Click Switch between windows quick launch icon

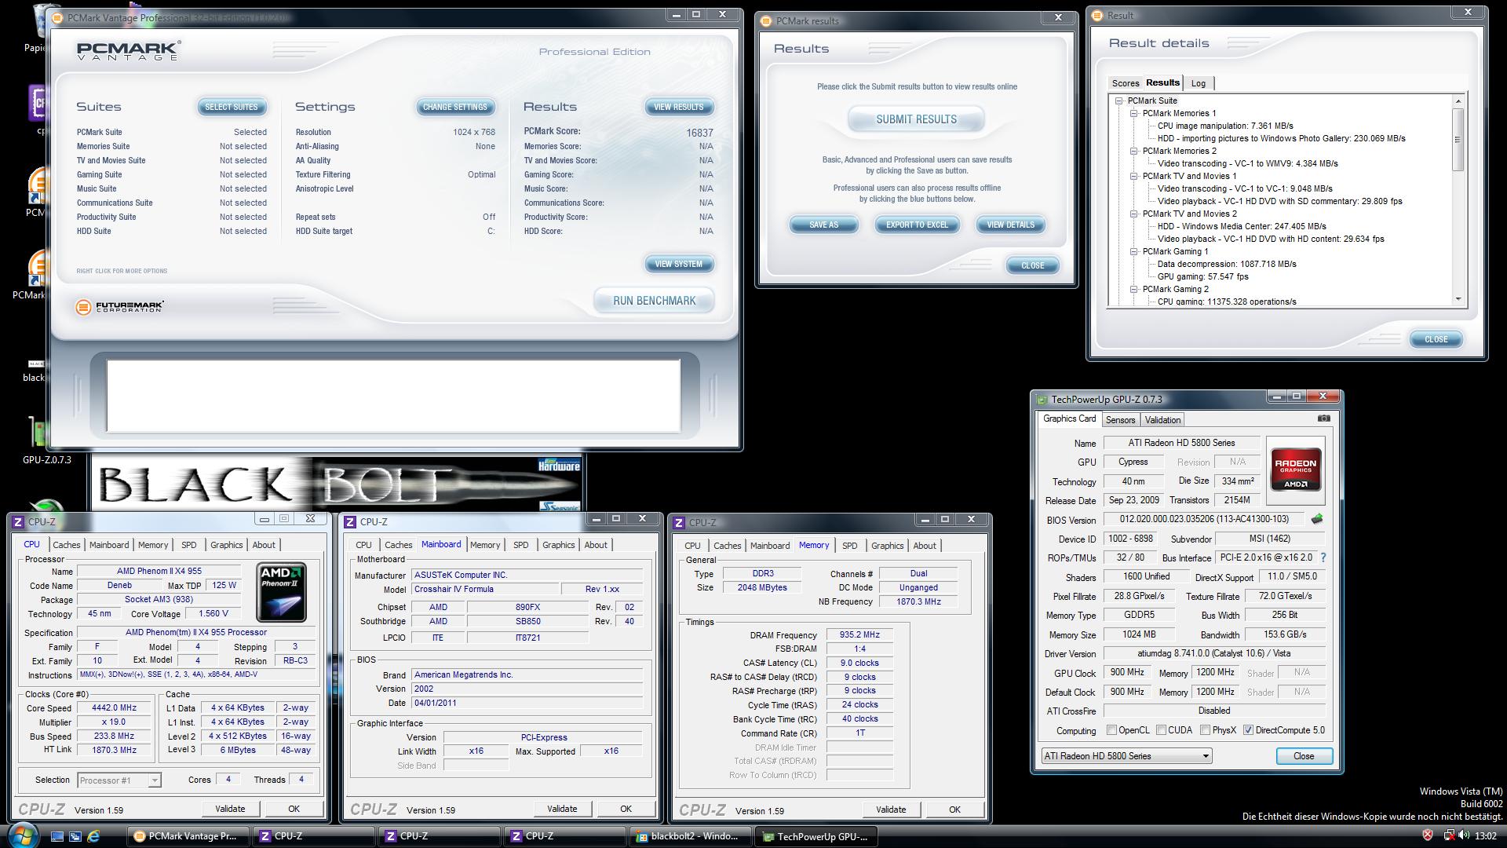click(75, 836)
